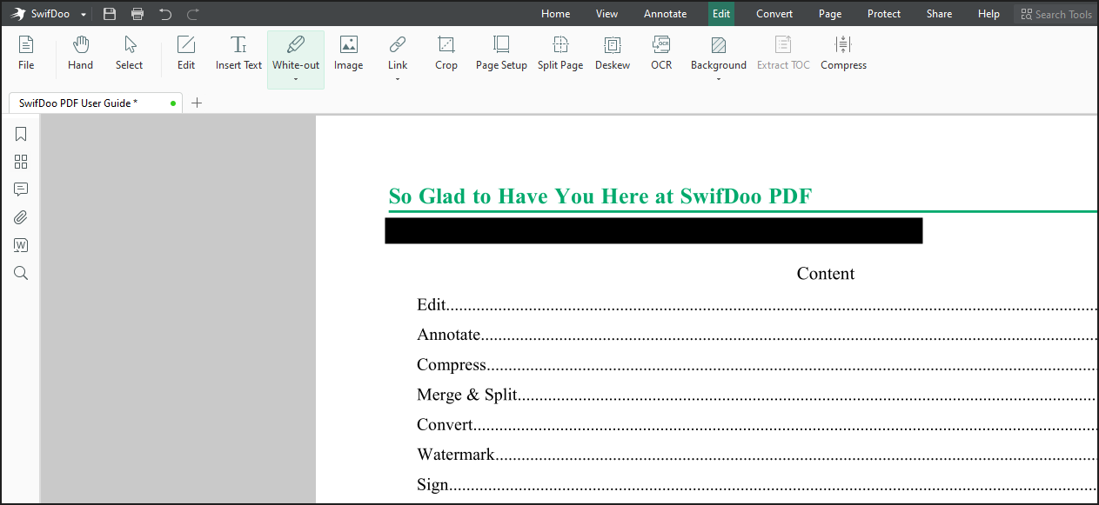
Task: Expand the White-out dropdown arrow
Action: click(296, 79)
